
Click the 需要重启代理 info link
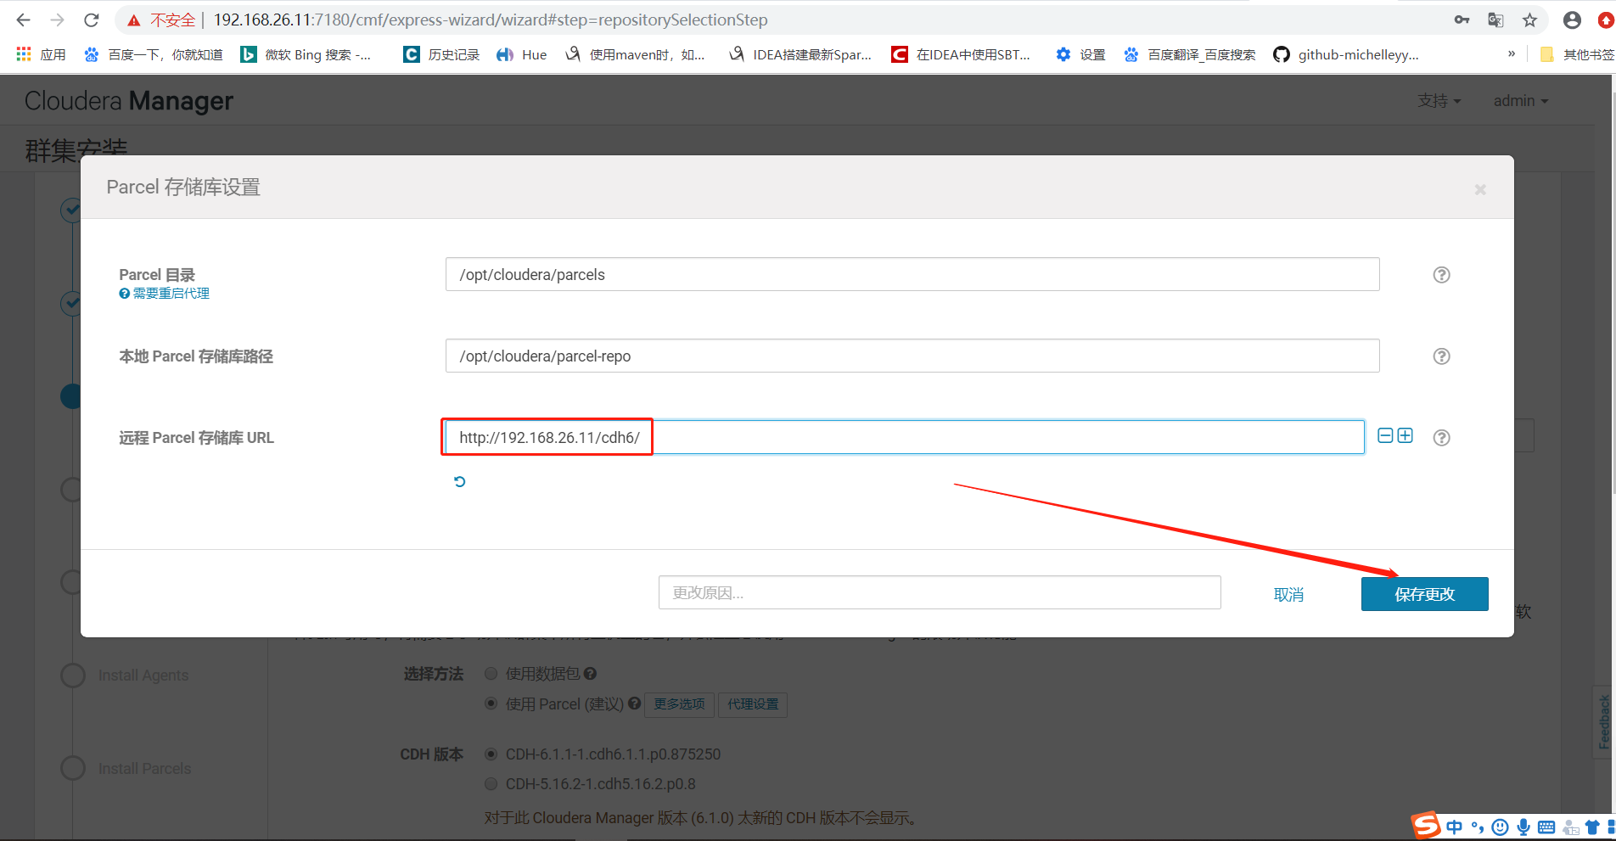click(165, 294)
